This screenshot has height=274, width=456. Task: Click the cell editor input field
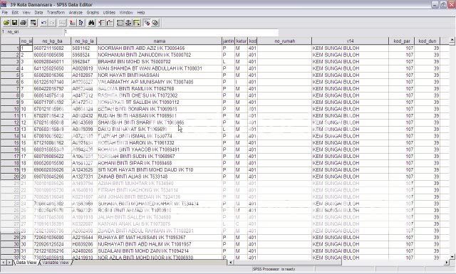[171, 32]
